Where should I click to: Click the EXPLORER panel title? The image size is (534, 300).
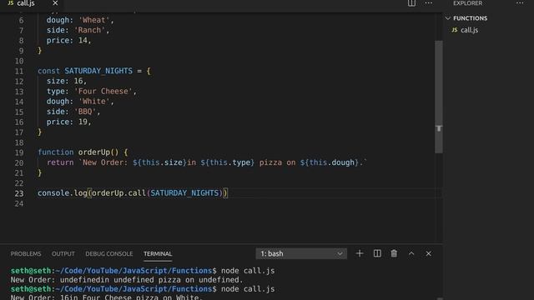(x=467, y=3)
